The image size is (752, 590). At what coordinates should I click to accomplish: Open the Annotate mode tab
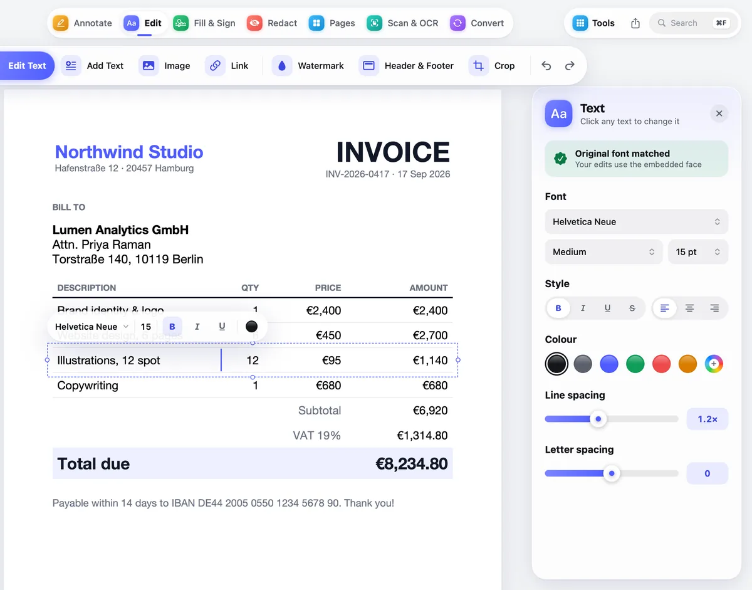pyautogui.click(x=82, y=23)
